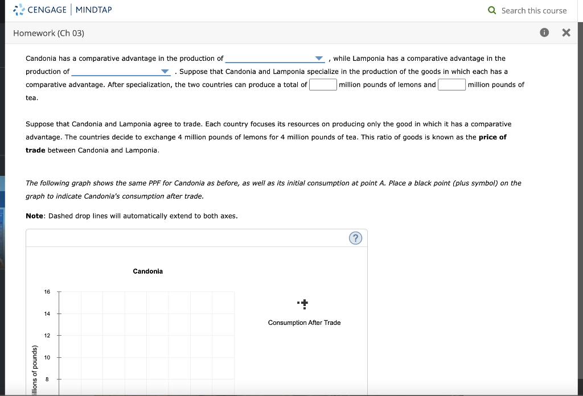Screen dimensions: 583x396
Task: Click the tea million pounds input box
Action: click(x=451, y=84)
